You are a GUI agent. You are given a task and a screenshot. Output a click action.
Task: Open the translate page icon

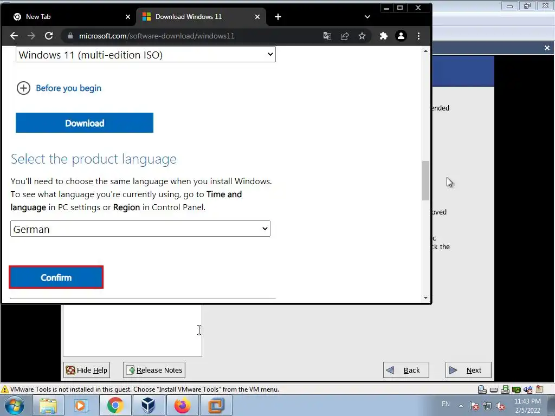(327, 36)
